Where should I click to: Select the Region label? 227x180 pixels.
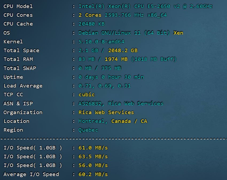pos(13,130)
